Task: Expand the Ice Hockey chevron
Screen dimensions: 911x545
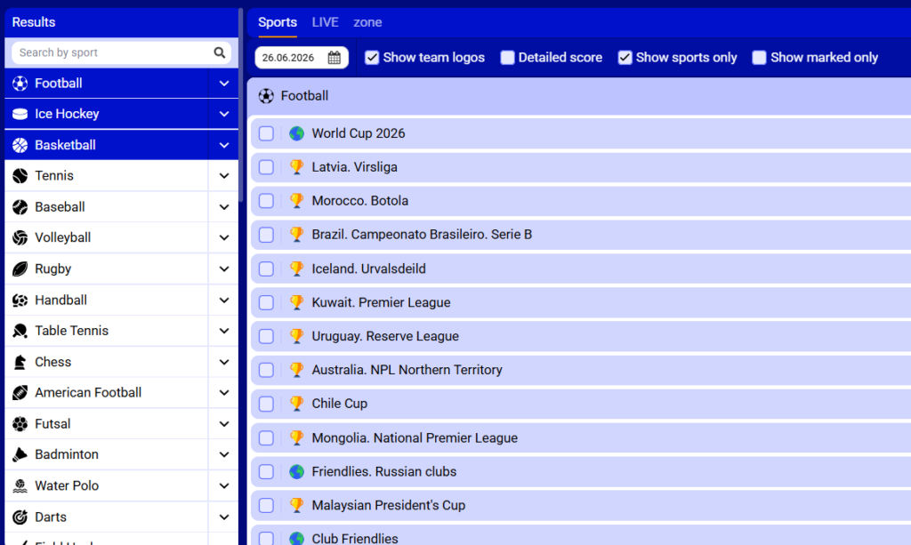Action: [x=223, y=115]
